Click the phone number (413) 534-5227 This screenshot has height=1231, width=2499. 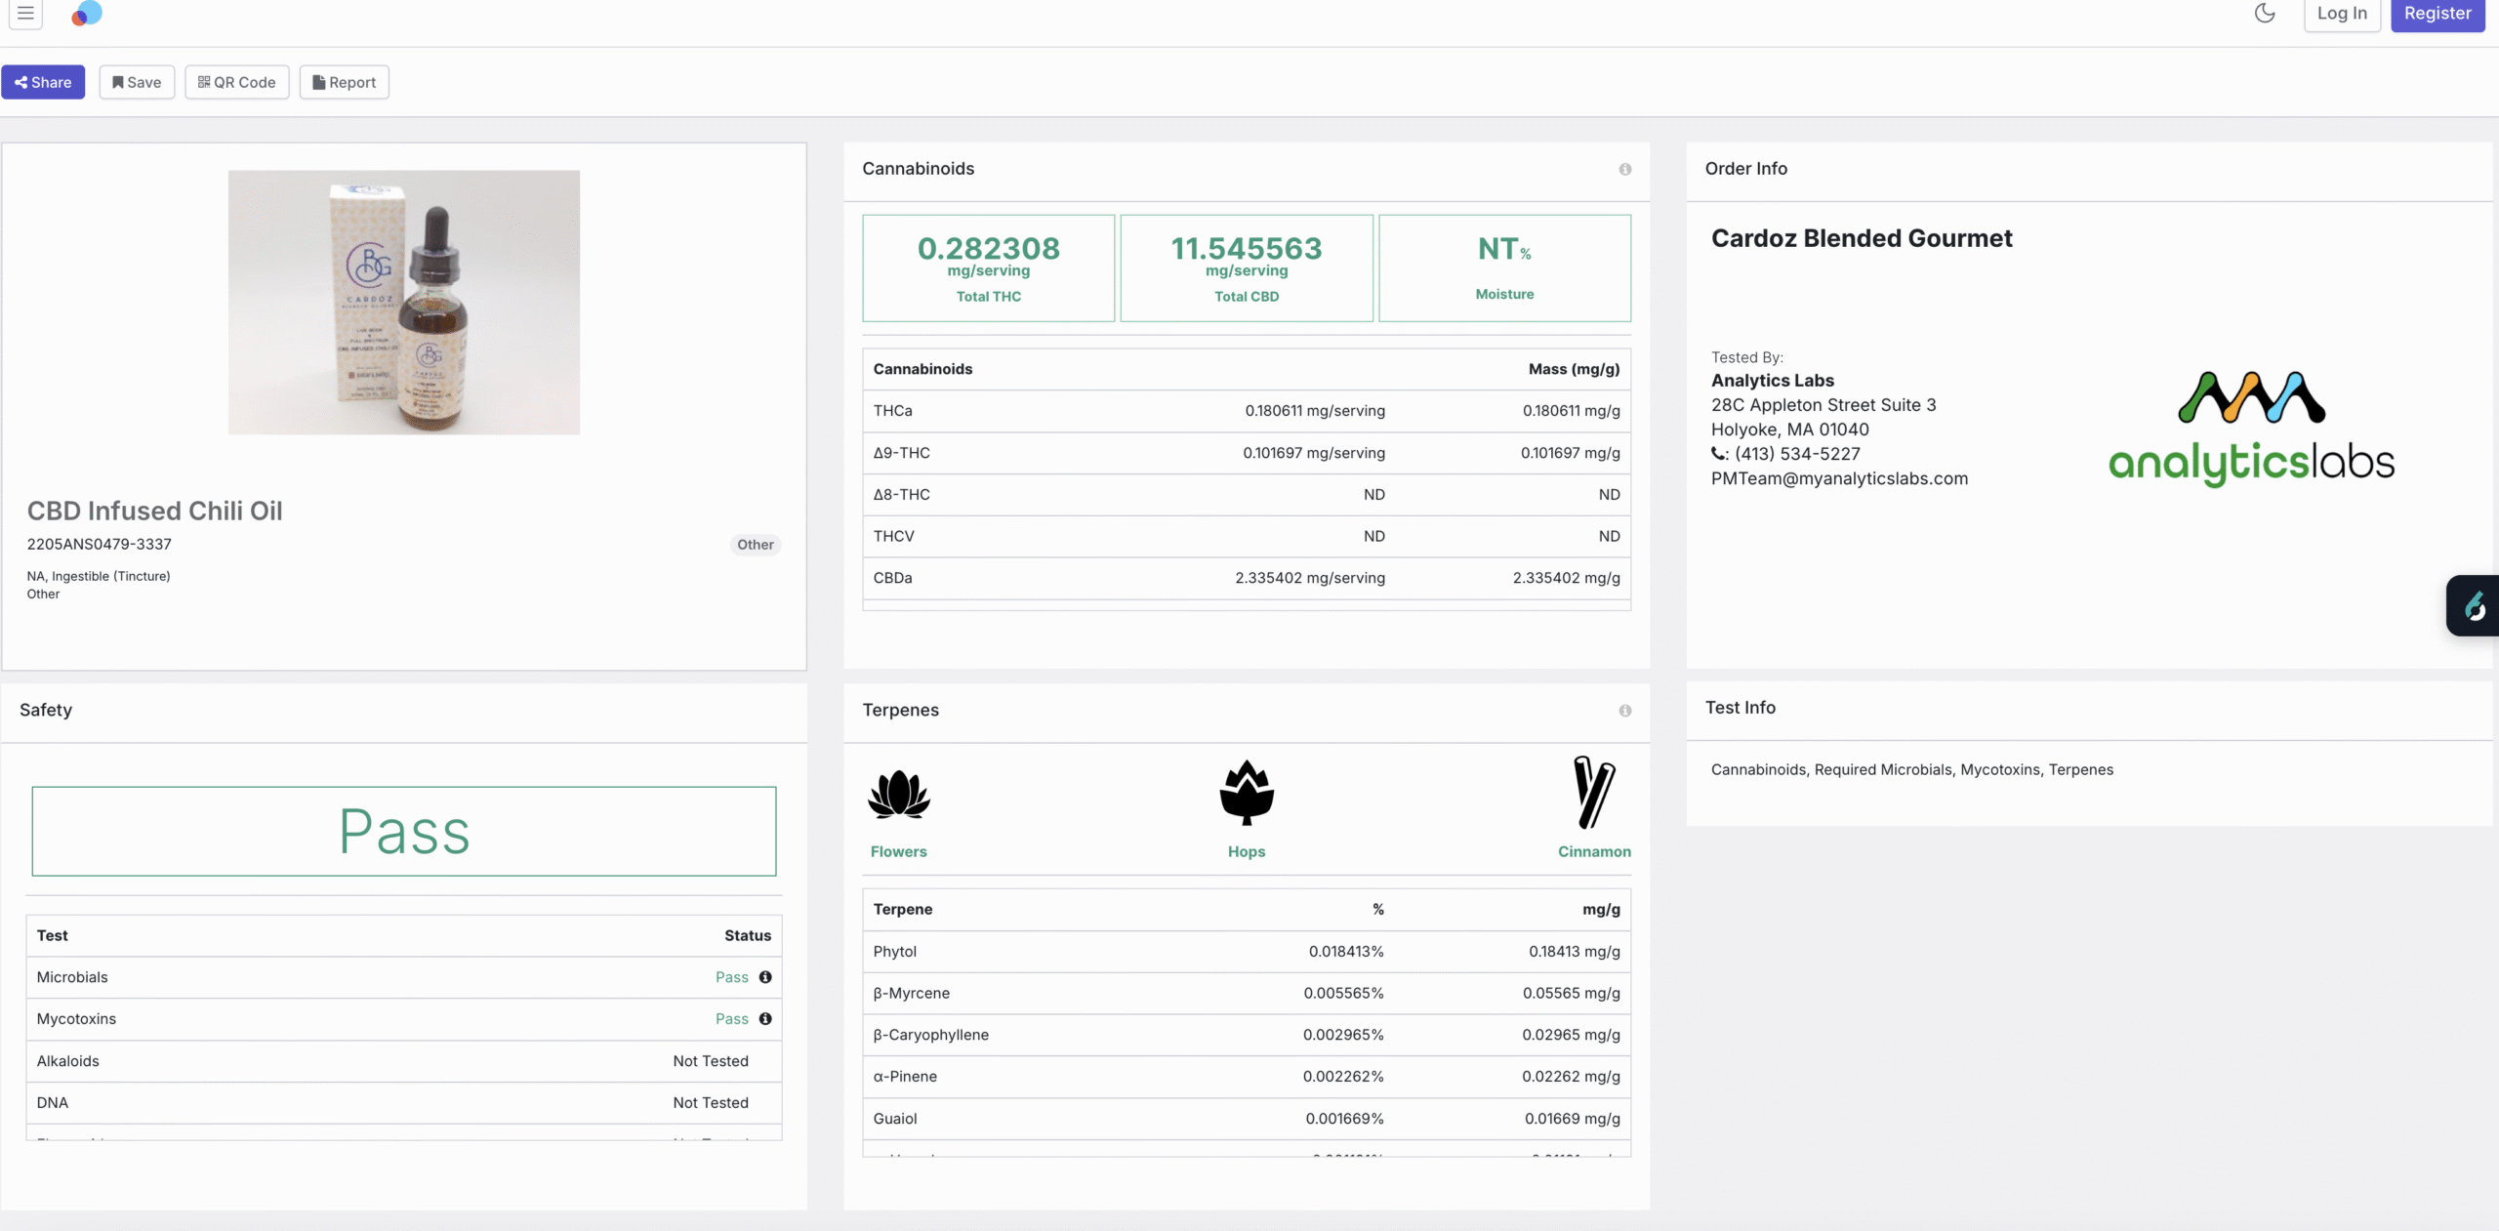pyautogui.click(x=1797, y=454)
